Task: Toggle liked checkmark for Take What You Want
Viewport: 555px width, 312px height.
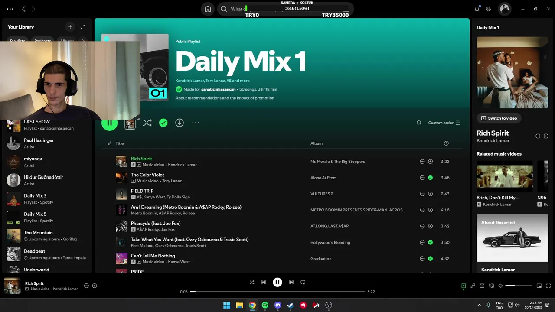Action: (x=430, y=242)
